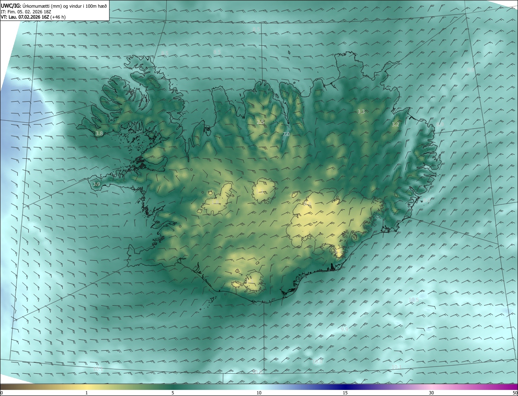Click the 50 tick on the color scale
Viewport: 518px width, 396px height.
(515, 393)
